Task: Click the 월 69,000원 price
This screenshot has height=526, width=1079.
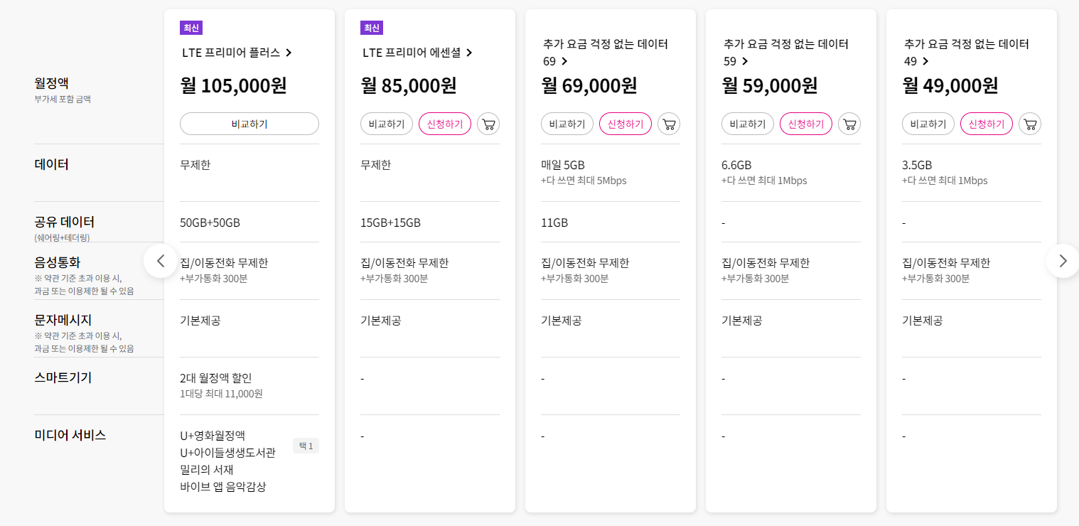Action: [x=589, y=85]
